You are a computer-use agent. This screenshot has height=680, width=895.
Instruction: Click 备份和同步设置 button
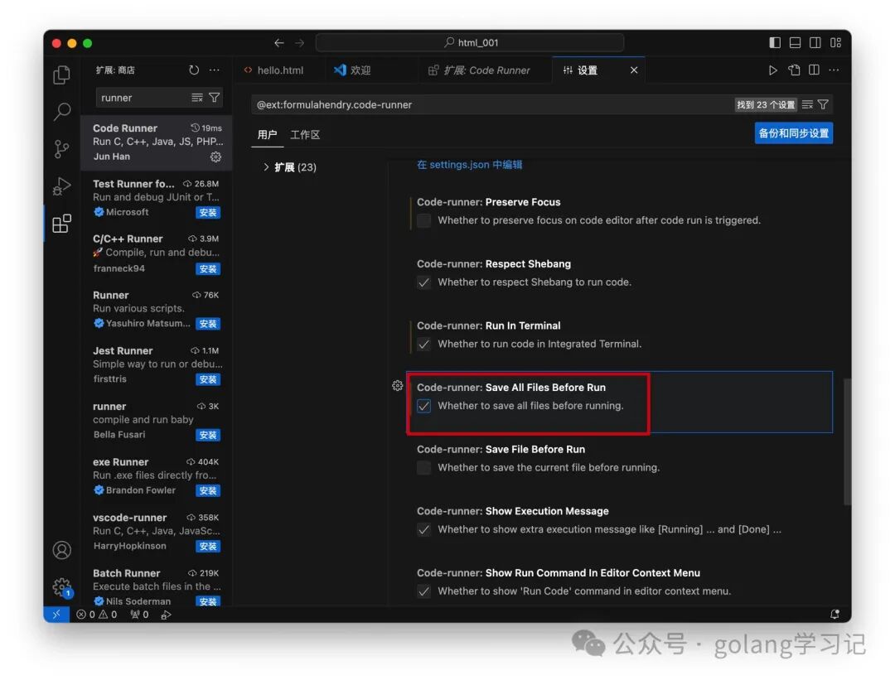point(793,133)
